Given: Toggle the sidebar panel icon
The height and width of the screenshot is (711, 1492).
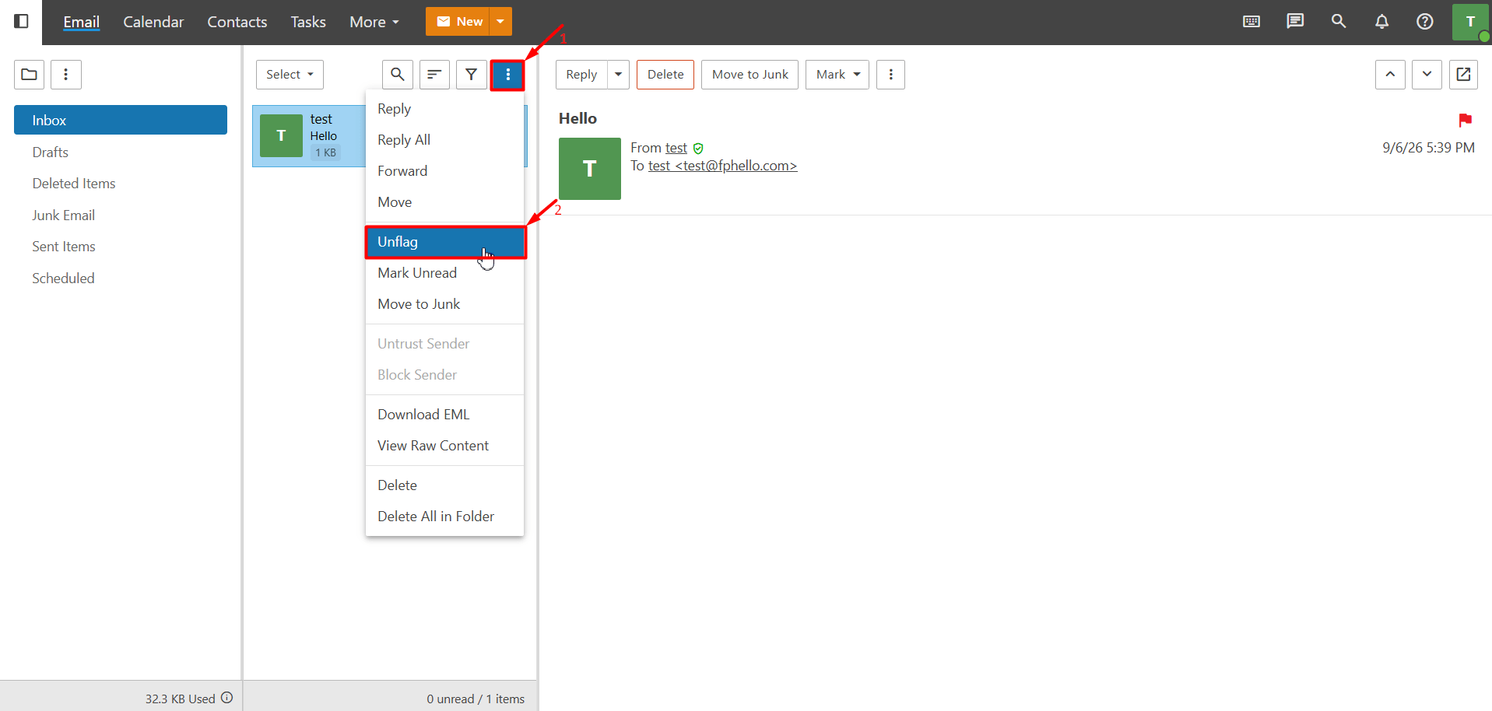Looking at the screenshot, I should pos(22,21).
